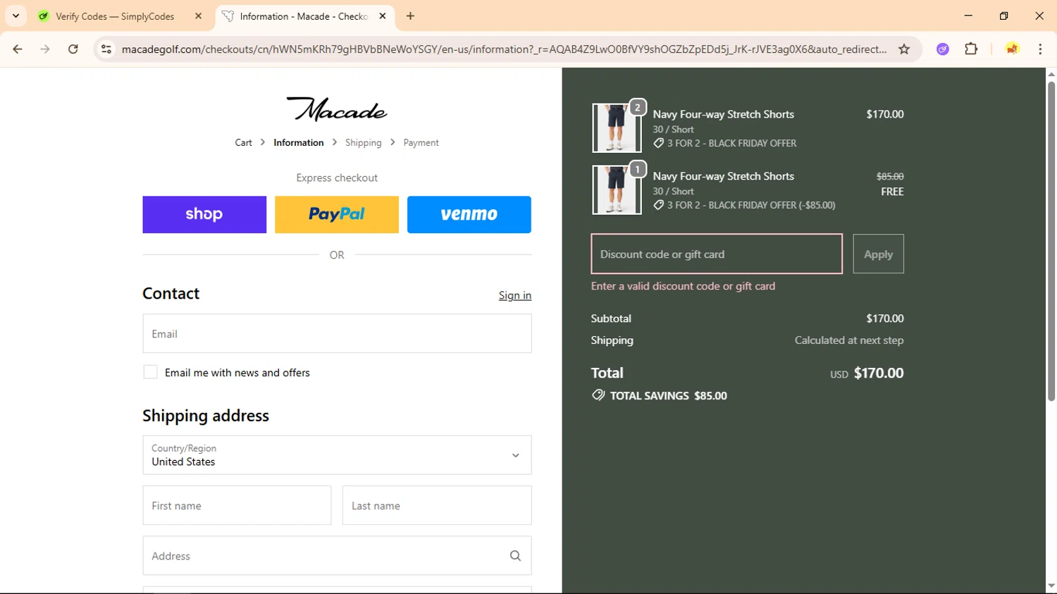Select the Information - Macade Checkout tab
Screen dimensions: 1057x594
pos(303,16)
